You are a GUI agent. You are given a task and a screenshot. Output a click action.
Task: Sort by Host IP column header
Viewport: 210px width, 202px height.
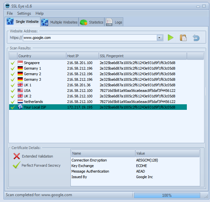82,56
